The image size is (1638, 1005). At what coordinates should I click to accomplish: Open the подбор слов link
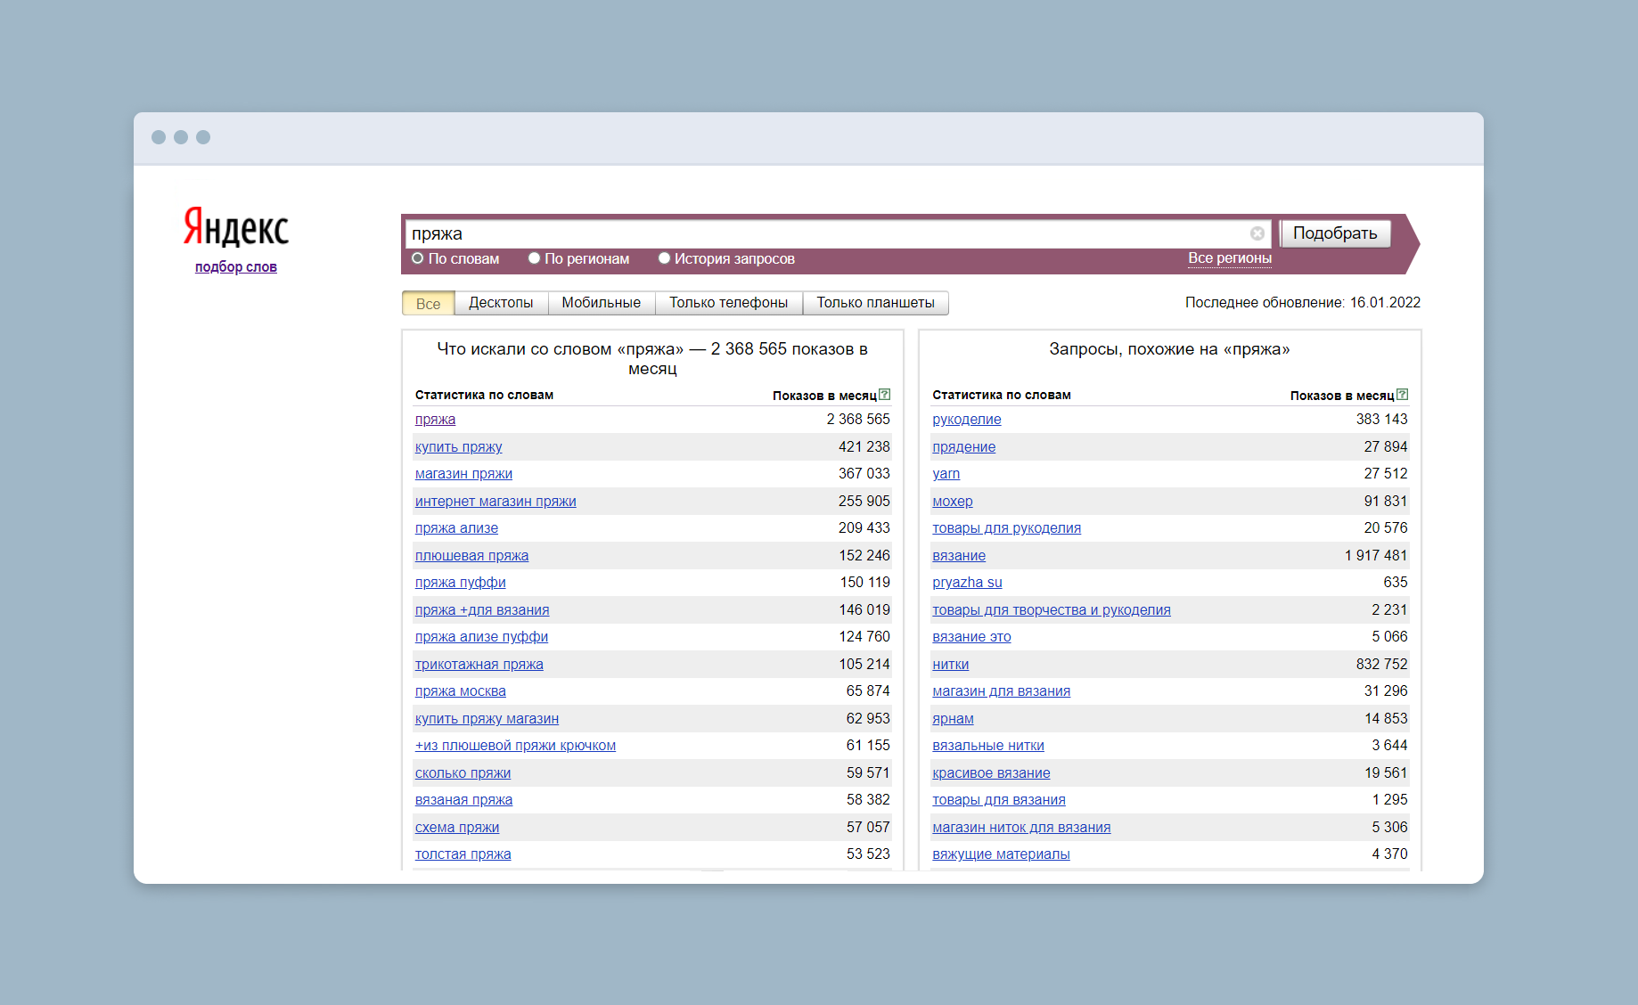(236, 267)
